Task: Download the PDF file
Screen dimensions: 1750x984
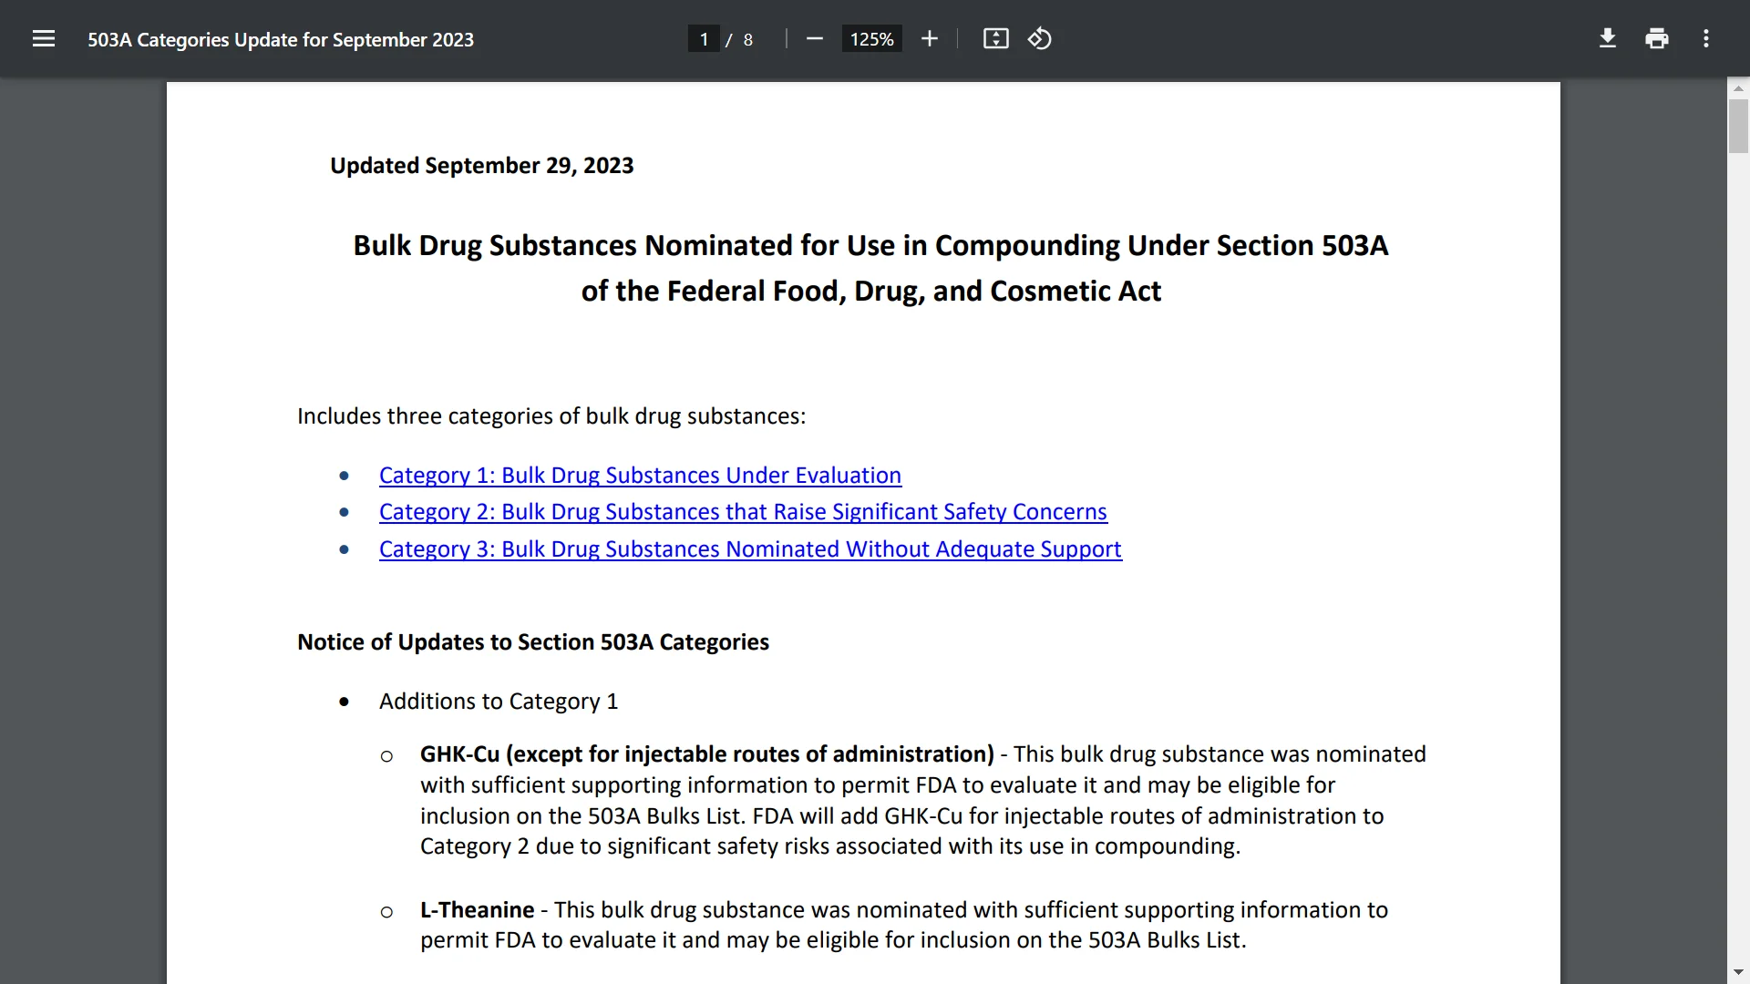Action: point(1608,39)
